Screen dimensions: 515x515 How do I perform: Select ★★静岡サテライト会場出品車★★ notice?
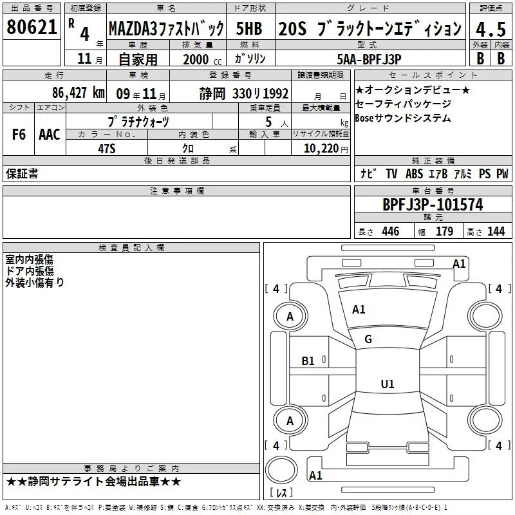coord(93,482)
